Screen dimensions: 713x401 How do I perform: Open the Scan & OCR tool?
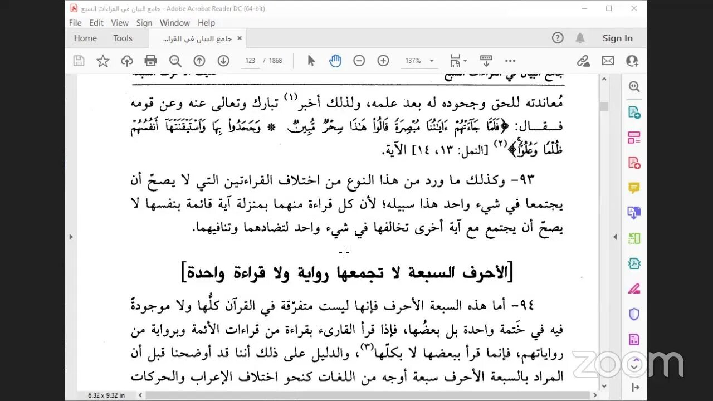(x=634, y=238)
